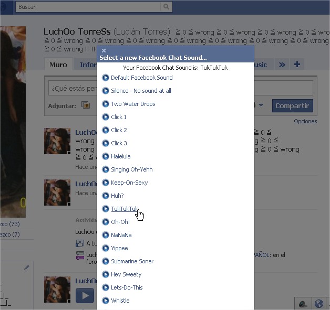Viewport: 330px width, 310px height.
Task: Play the Huh? preview icon
Action: click(x=106, y=196)
